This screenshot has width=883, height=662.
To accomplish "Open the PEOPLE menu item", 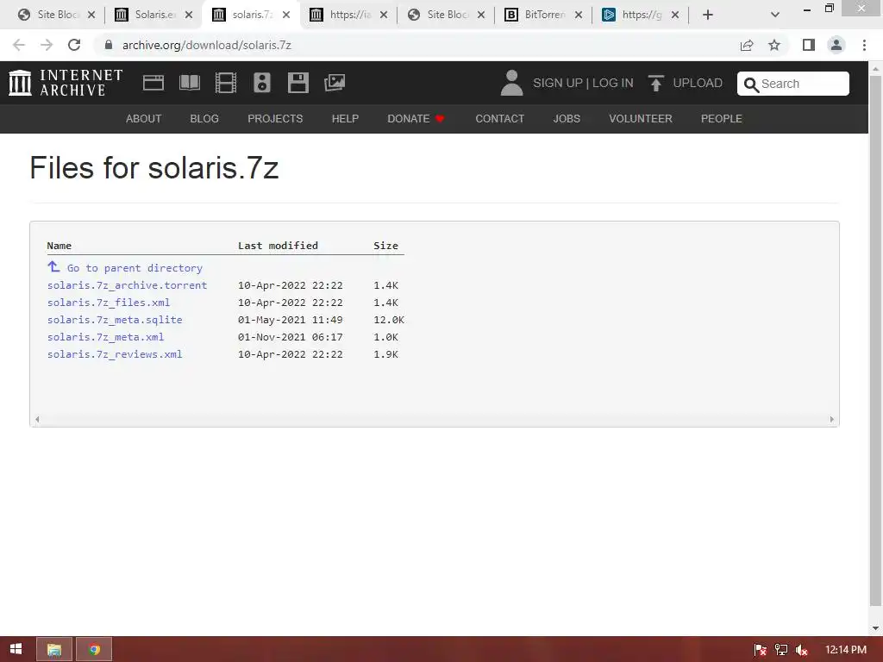I will click(722, 119).
